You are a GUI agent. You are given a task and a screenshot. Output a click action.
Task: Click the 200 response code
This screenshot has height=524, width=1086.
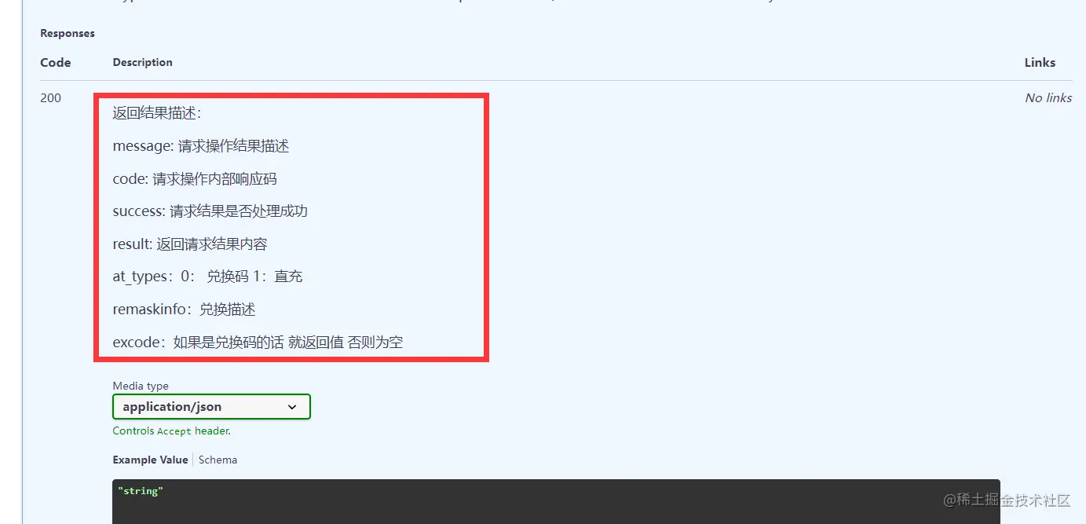[x=50, y=98]
